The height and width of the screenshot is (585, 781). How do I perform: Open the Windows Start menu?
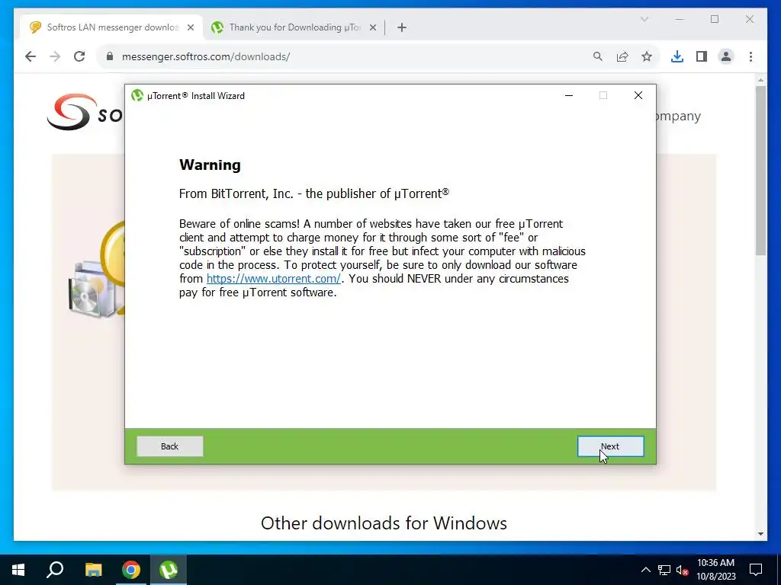click(x=18, y=570)
